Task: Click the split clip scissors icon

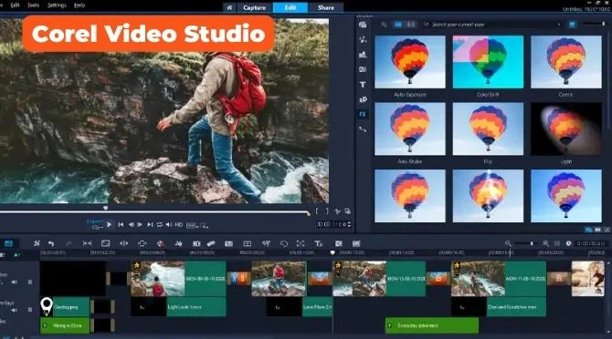Action: pos(338,211)
